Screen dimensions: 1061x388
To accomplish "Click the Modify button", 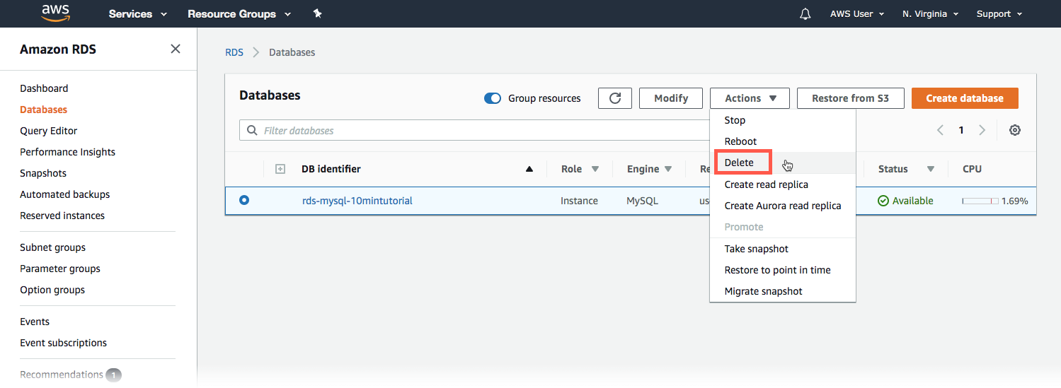I will point(671,98).
